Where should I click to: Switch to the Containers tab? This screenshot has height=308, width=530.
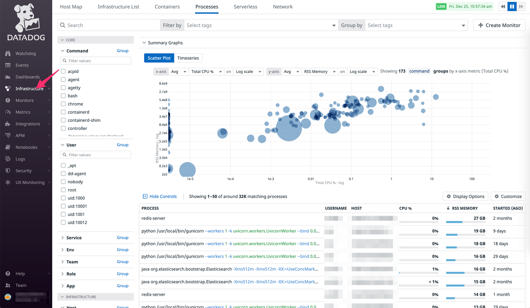pos(167,7)
